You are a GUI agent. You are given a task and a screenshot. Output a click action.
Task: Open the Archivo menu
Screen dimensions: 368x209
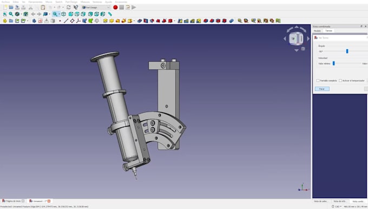[5, 2]
